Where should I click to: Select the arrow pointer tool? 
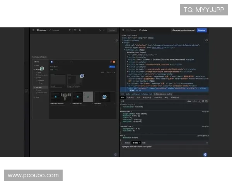(x=75, y=30)
